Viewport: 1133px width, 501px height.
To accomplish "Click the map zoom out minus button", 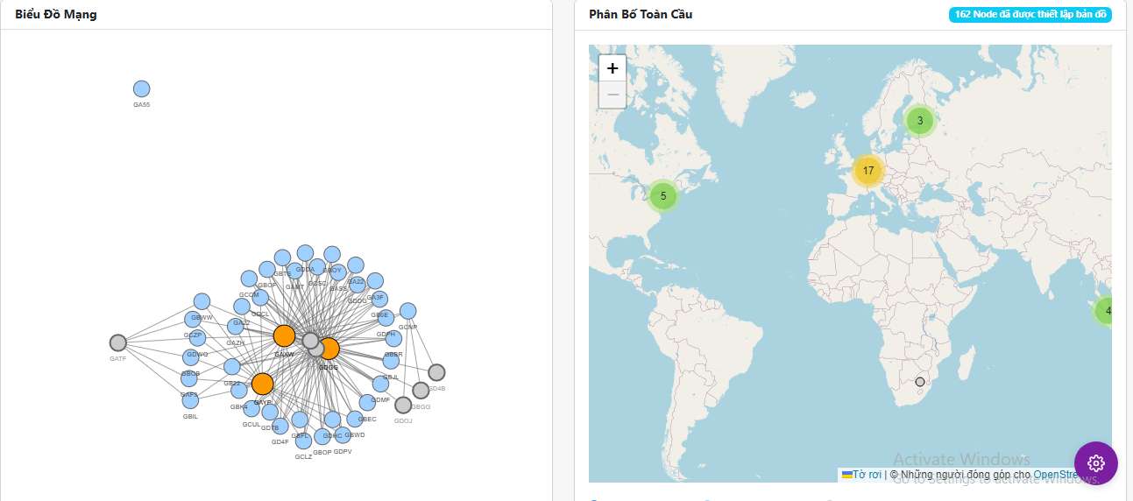I will tap(613, 95).
